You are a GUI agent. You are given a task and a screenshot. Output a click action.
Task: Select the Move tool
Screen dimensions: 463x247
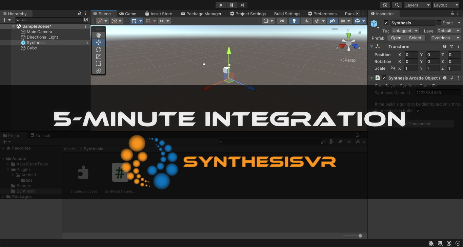[99, 42]
